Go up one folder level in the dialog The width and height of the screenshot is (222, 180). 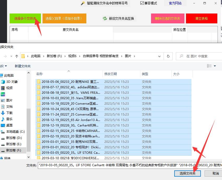(17, 56)
